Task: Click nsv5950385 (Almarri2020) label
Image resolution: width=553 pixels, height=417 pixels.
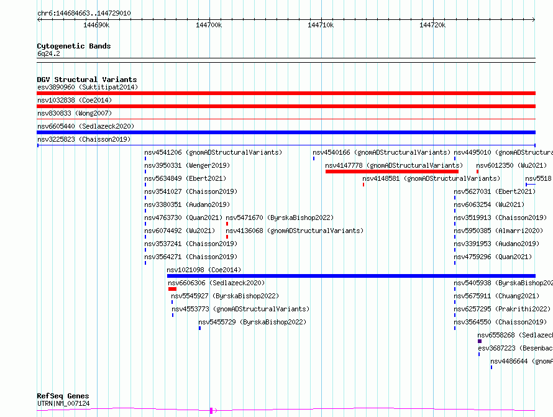Action: tap(498, 231)
